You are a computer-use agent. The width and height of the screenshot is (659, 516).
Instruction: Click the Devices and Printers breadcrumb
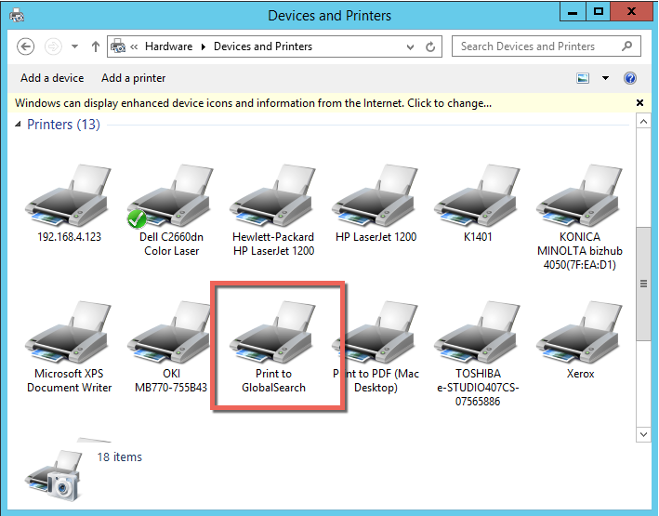click(263, 46)
